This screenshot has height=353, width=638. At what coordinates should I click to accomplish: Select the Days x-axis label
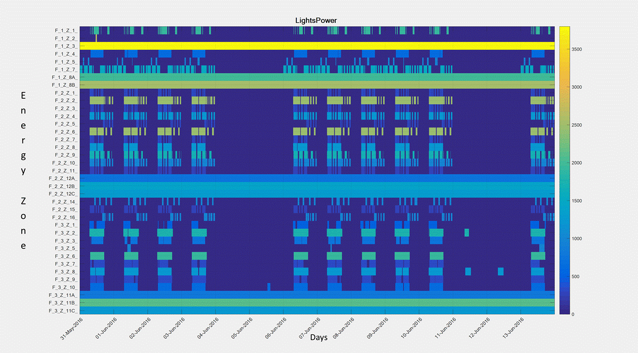(319, 338)
